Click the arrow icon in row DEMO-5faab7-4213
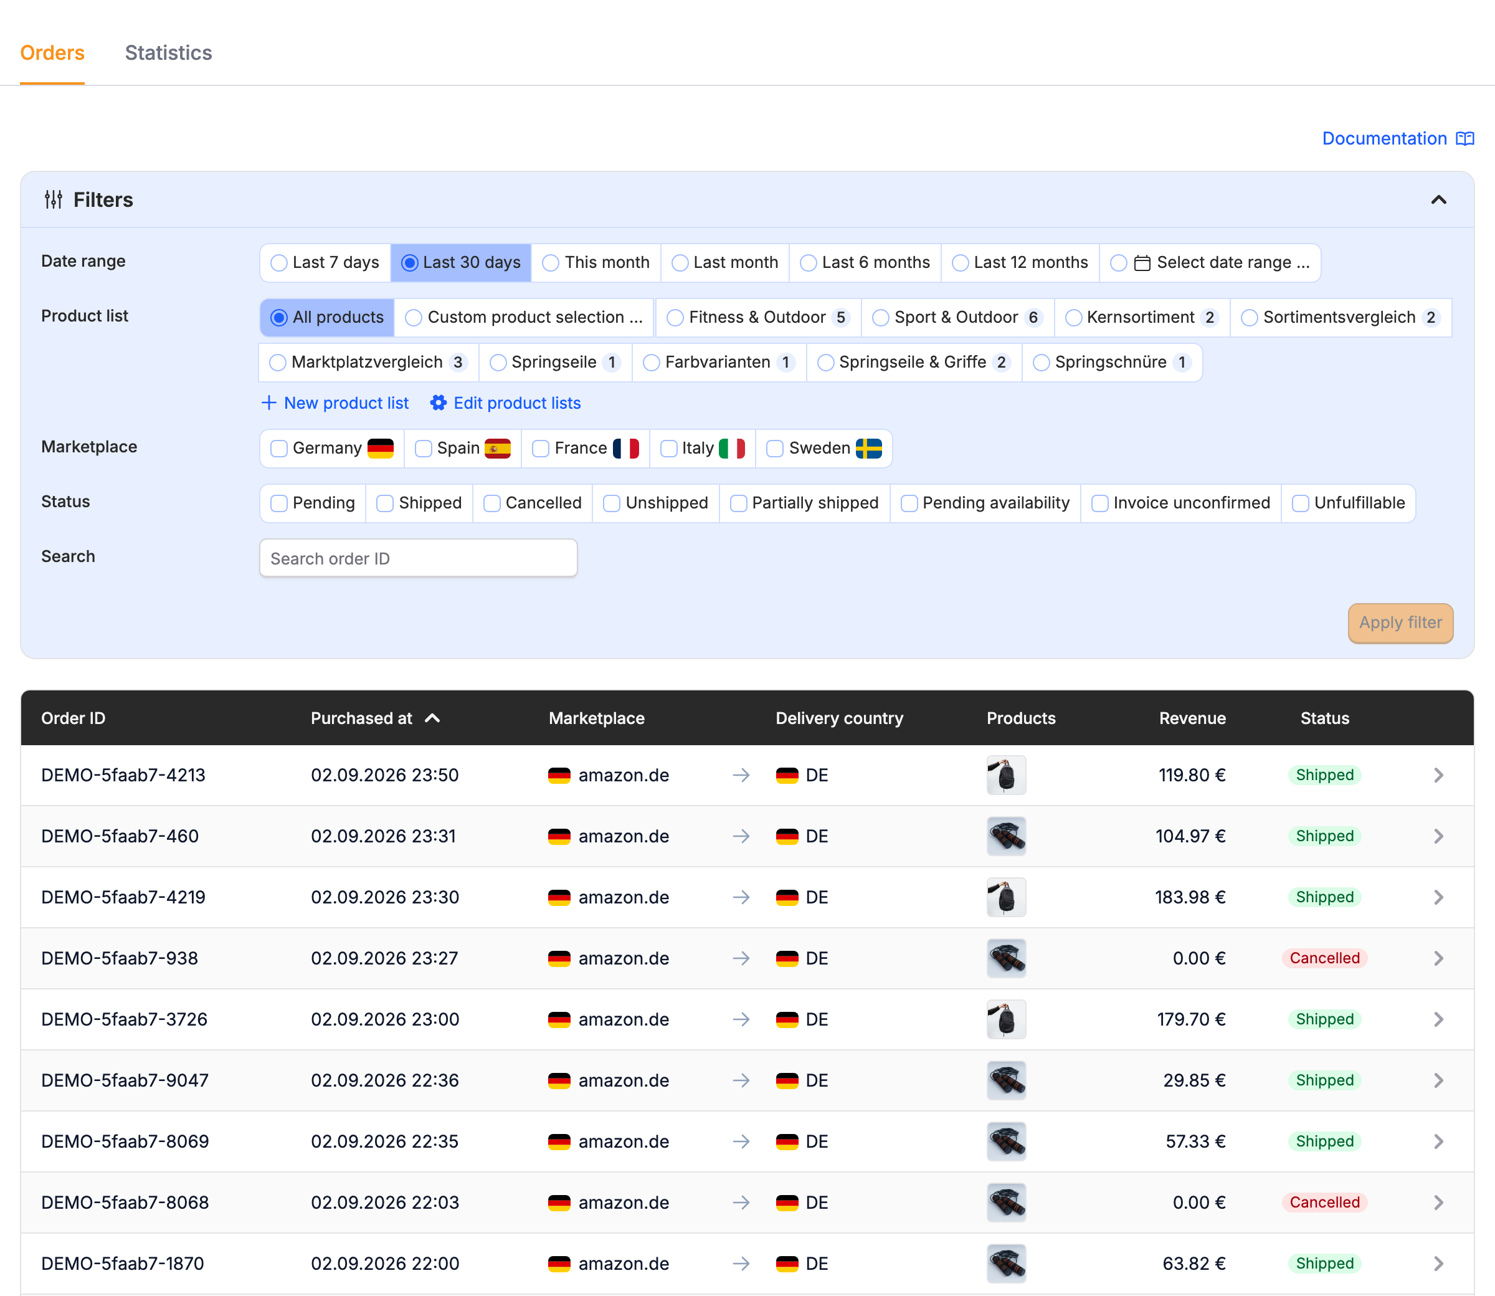The height and width of the screenshot is (1296, 1495). pos(741,775)
